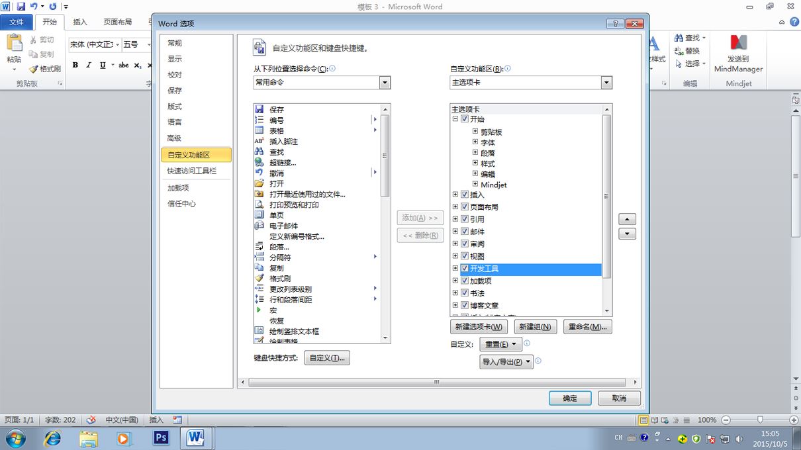Viewport: 801px width, 450px height.
Task: Click the zoom slider in Word status bar
Action: click(x=760, y=420)
